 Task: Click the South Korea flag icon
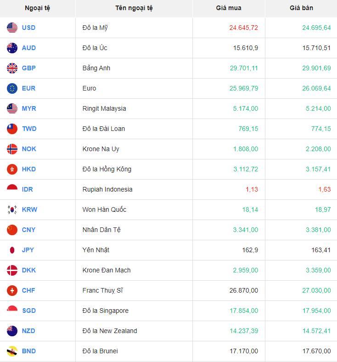pyautogui.click(x=12, y=209)
